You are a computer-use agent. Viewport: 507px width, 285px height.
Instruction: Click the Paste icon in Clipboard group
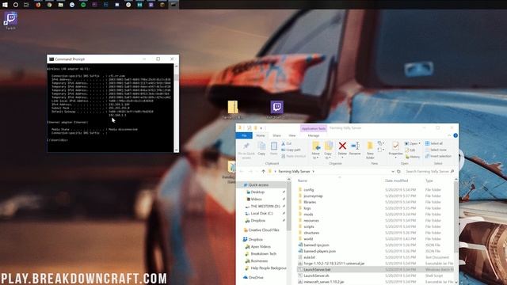274,146
